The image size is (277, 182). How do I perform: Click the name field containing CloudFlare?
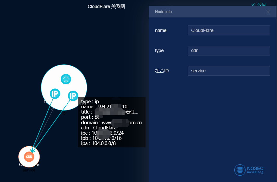tap(229, 30)
